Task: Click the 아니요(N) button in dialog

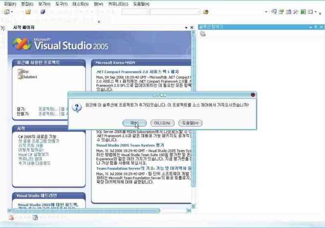Action: [162, 123]
